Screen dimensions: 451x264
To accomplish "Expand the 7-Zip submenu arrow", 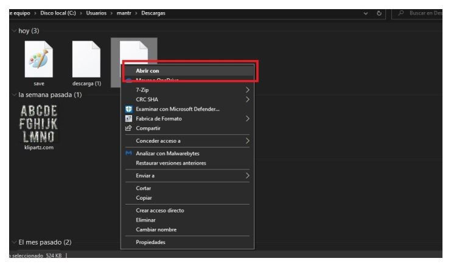I will click(247, 90).
